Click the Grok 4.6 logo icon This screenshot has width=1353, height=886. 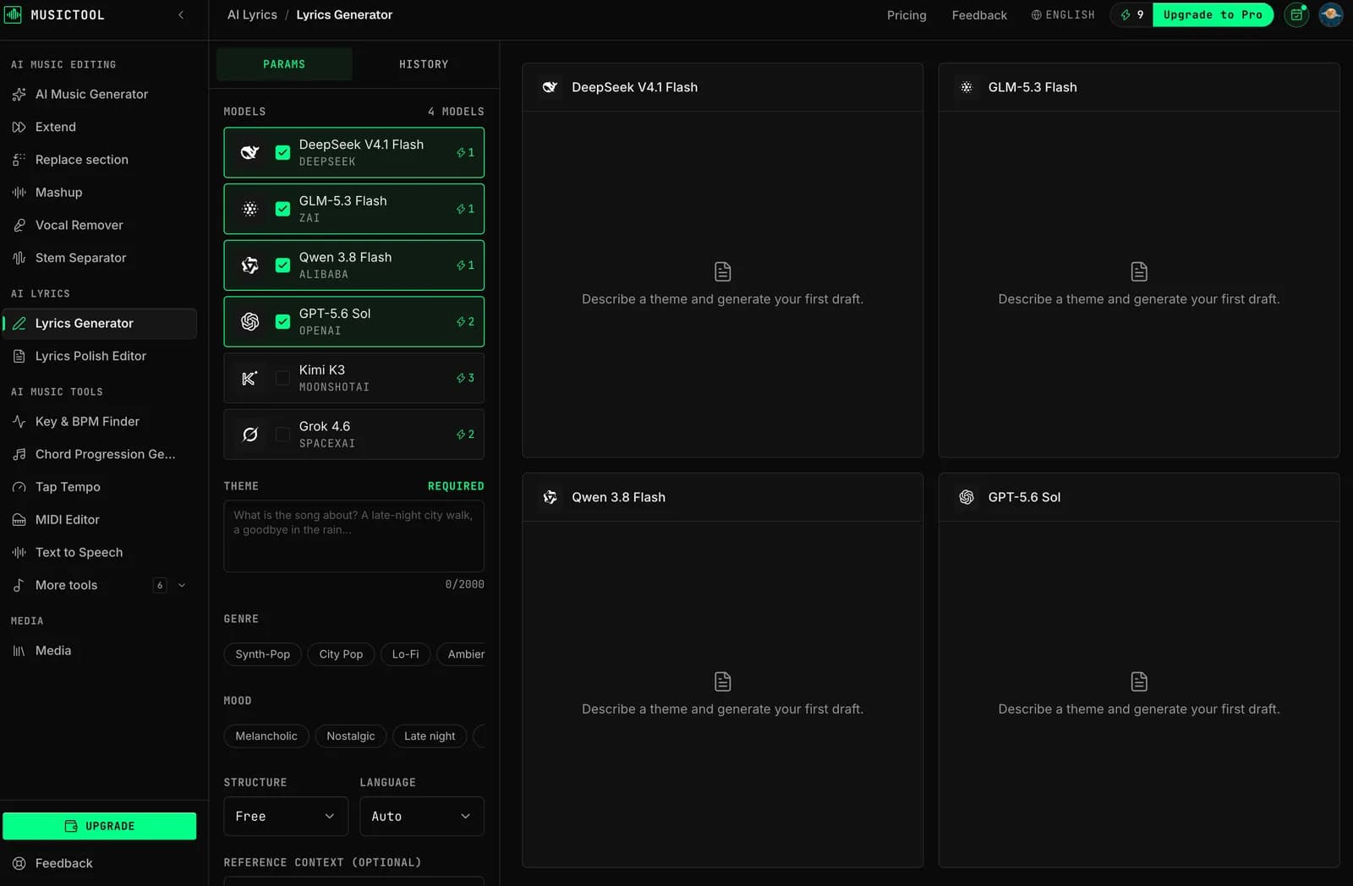(250, 435)
